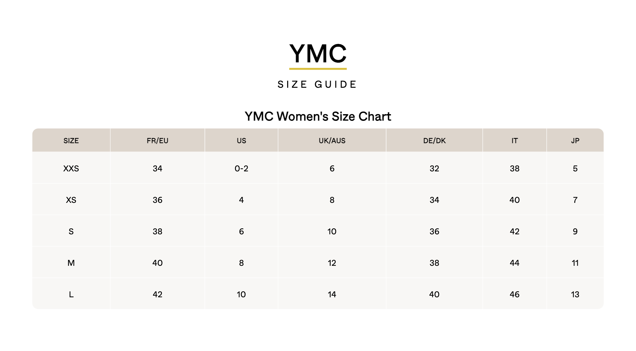This screenshot has width=636, height=351.
Task: Select the US column header
Action: pos(241,141)
